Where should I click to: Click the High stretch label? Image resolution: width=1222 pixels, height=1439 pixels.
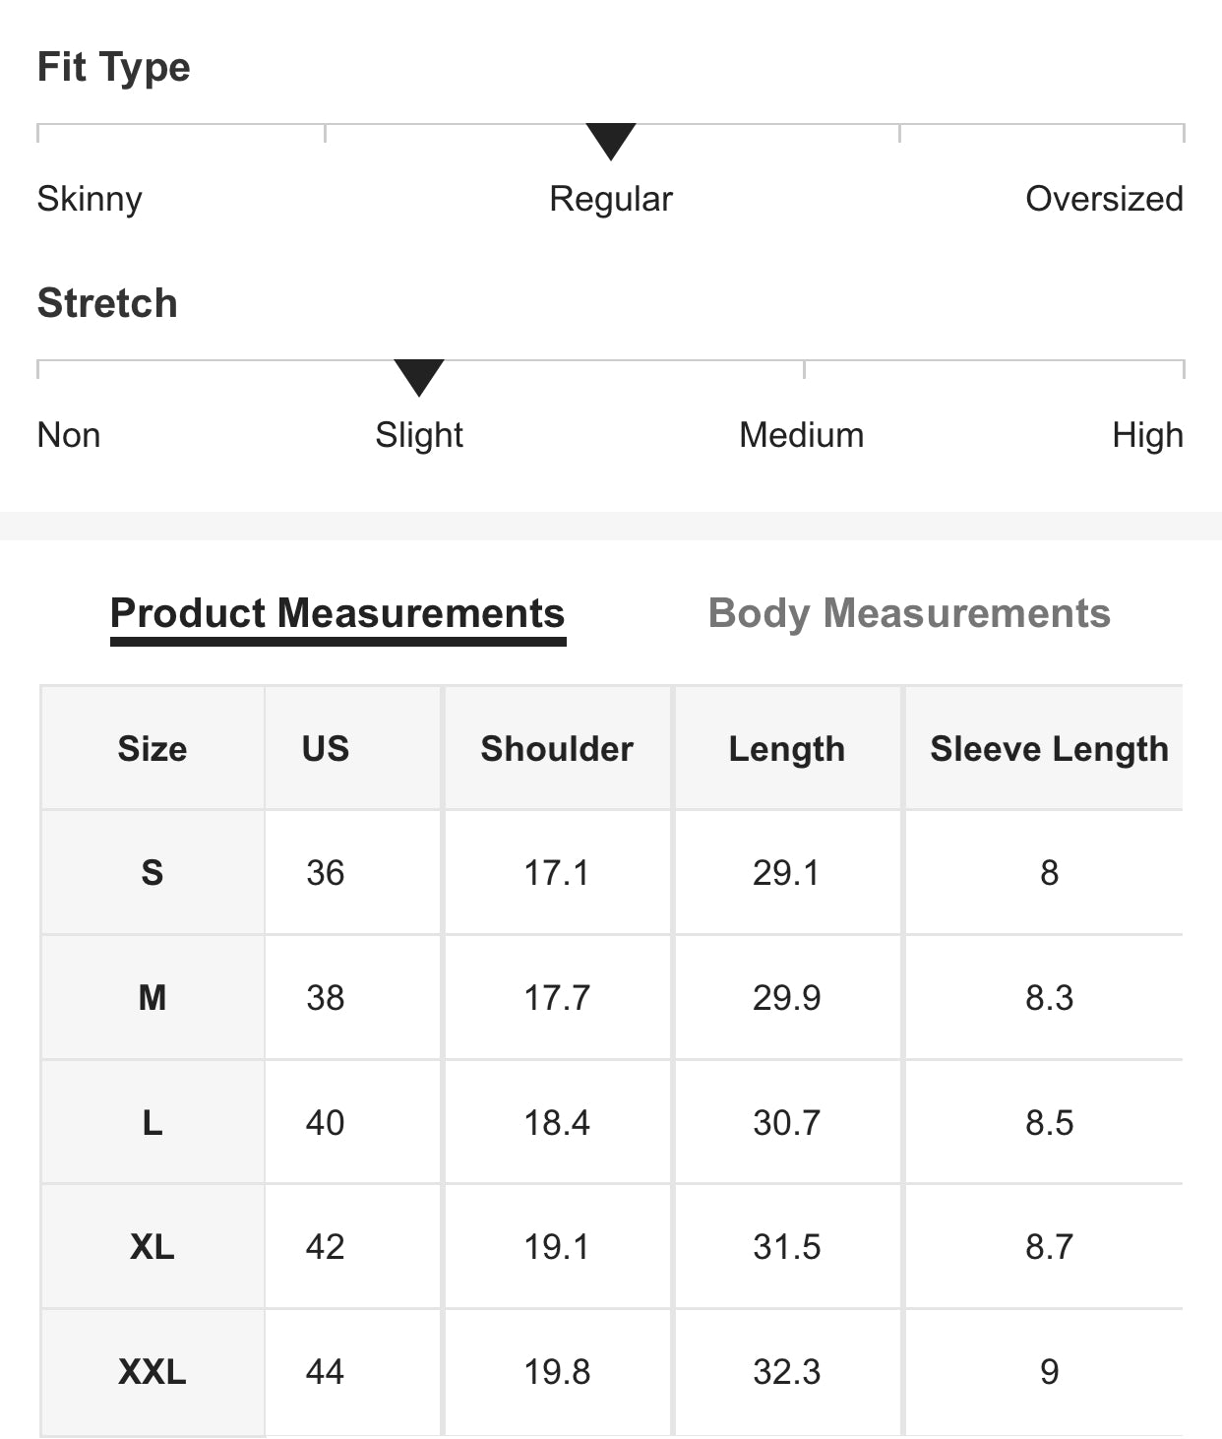pos(1147,435)
